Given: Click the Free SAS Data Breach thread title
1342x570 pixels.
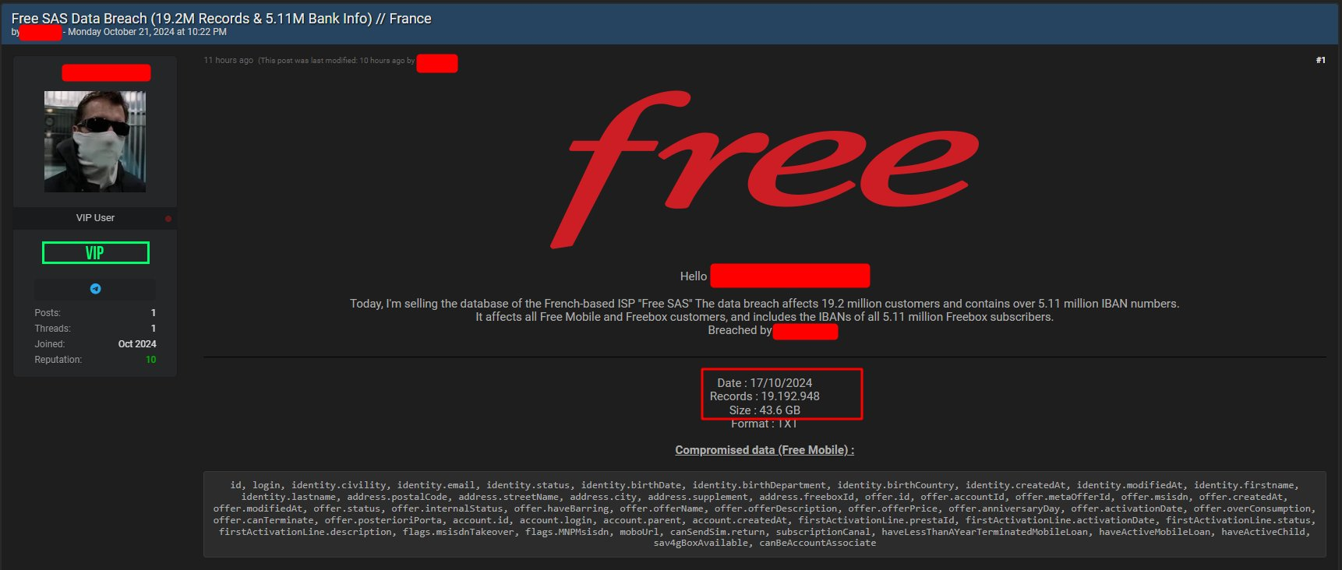Looking at the screenshot, I should click(221, 18).
